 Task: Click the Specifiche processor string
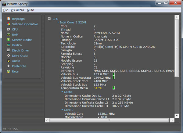pos(124,47)
